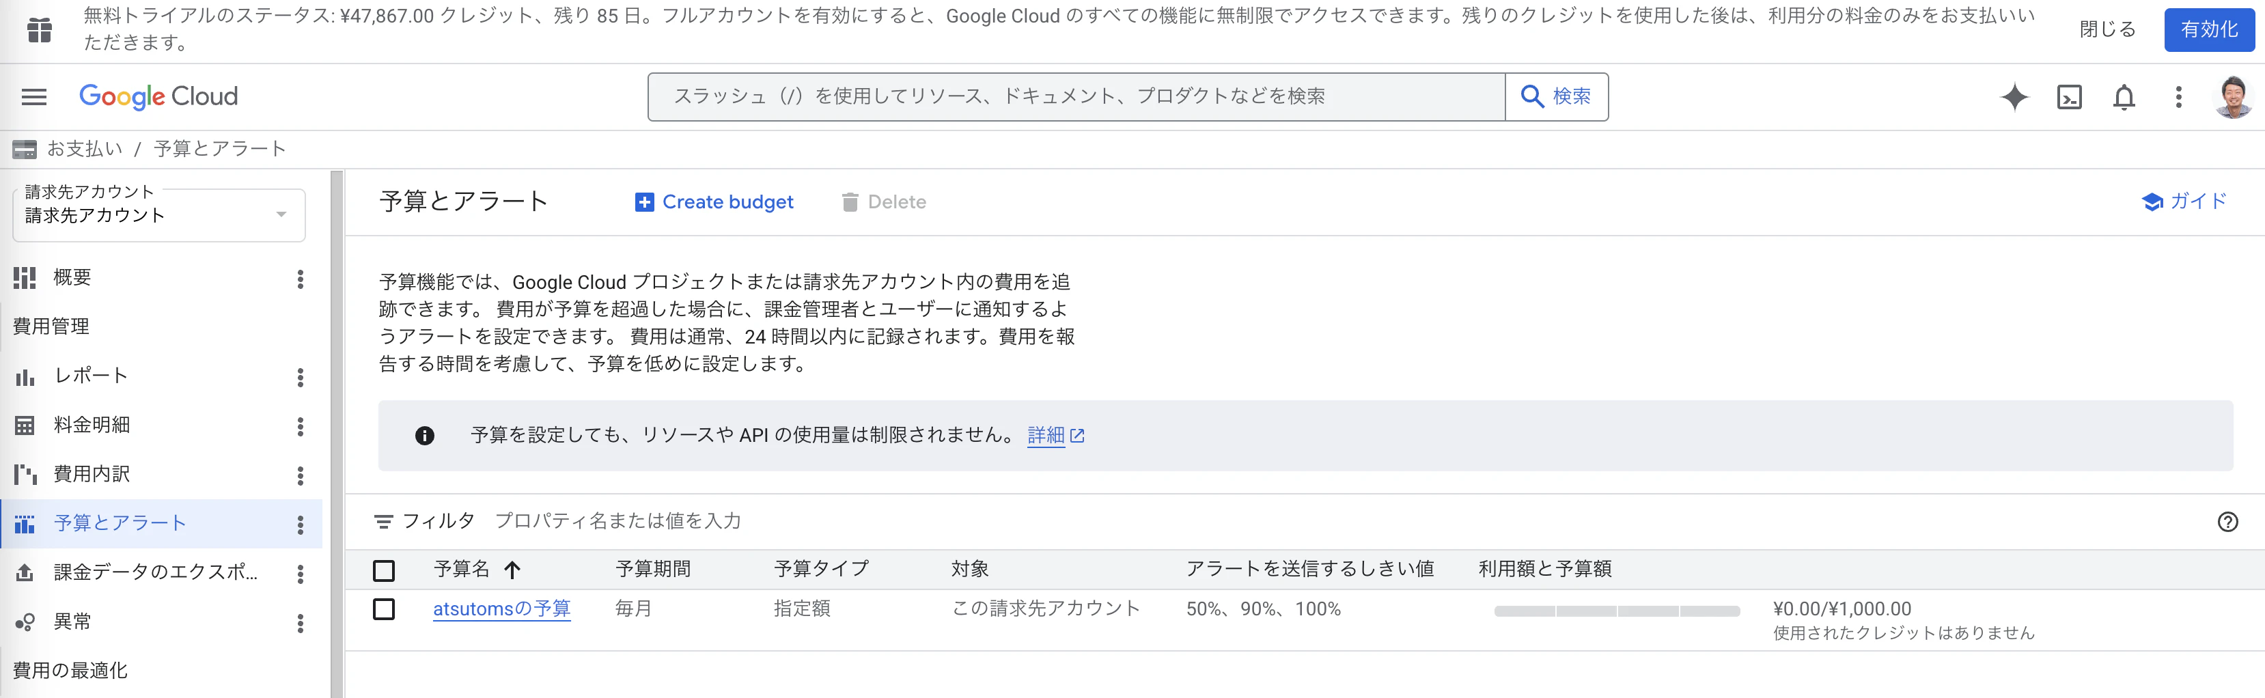Open Gemini sparkle assistant icon
The image size is (2265, 698).
pyautogui.click(x=2014, y=97)
